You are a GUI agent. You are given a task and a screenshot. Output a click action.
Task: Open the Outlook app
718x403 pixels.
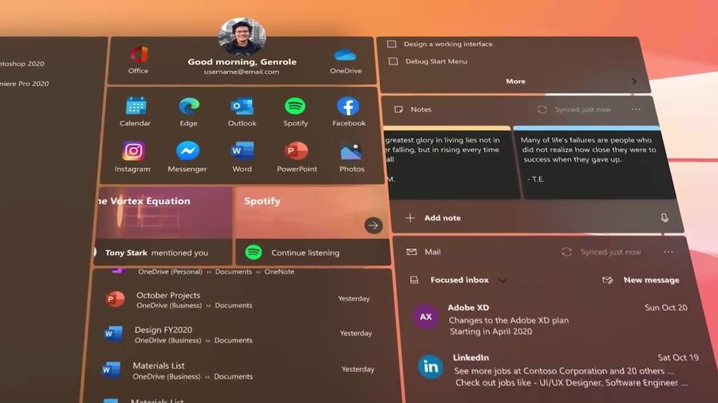point(242,106)
